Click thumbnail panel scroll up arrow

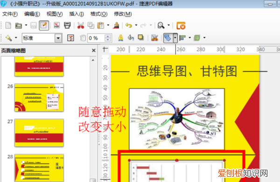click(93, 60)
